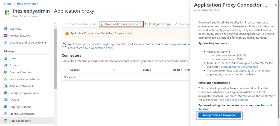This screenshot has height=126, width=280.
Task: Select Configure an app in toolbar
Action: [157, 24]
